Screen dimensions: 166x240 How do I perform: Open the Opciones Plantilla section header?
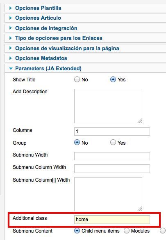38,8
